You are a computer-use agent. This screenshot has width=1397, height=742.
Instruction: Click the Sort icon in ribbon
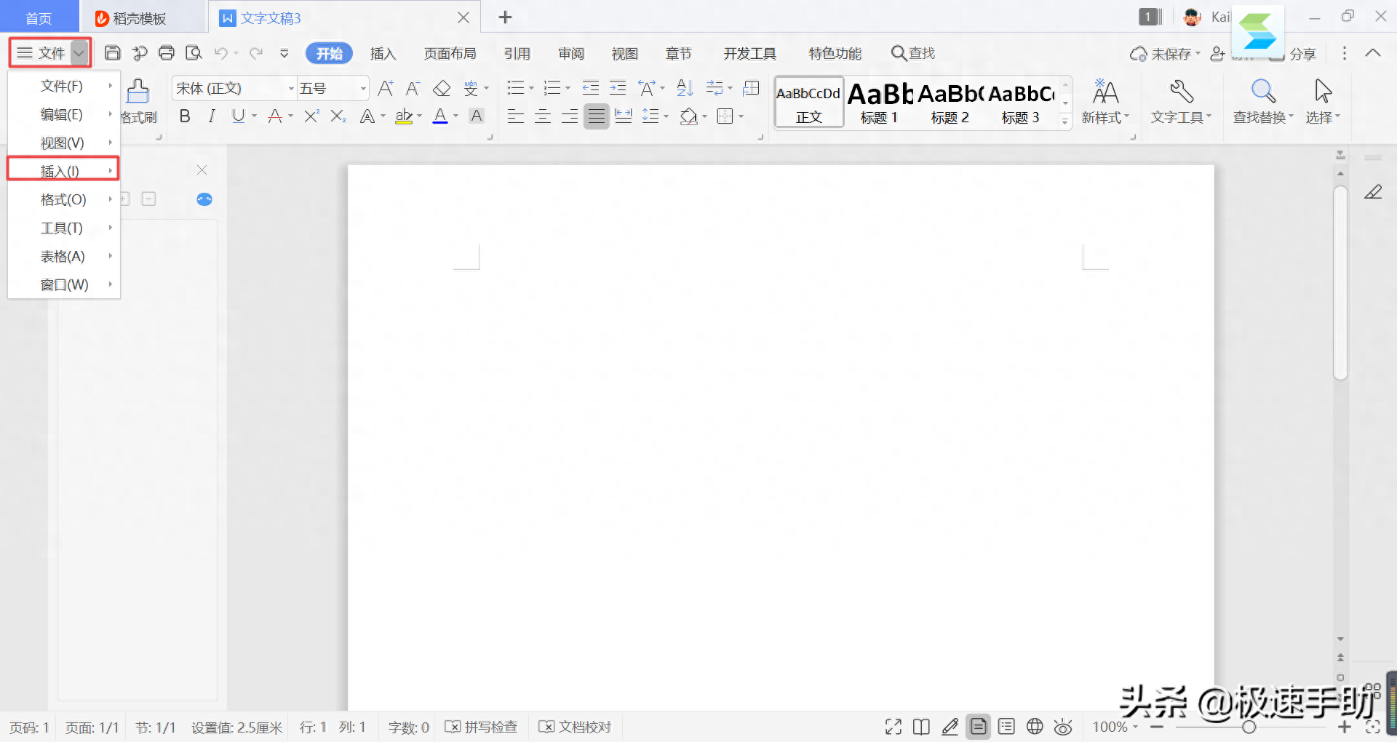pos(685,89)
